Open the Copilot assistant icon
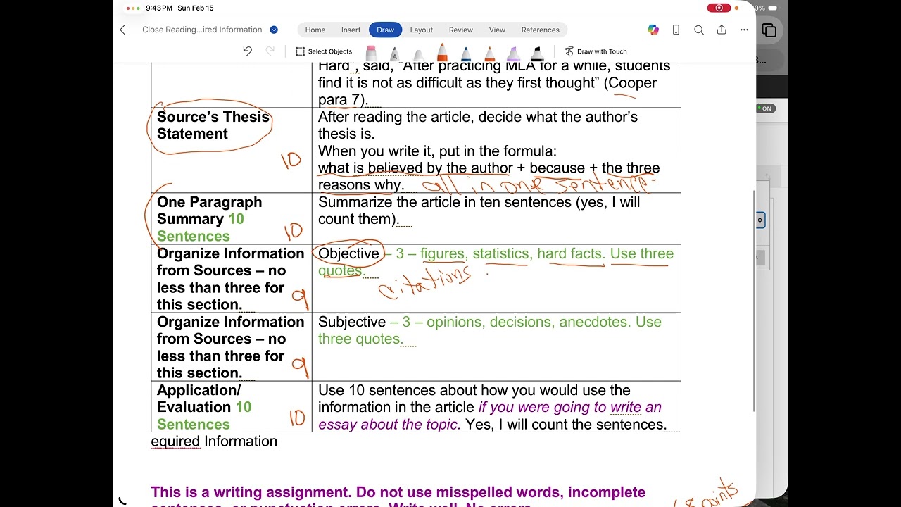The image size is (901, 507). (653, 30)
